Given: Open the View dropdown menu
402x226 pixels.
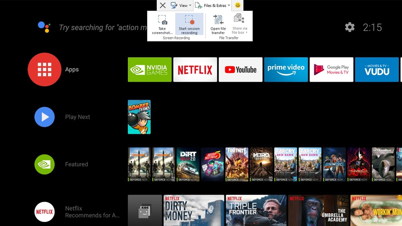Looking at the screenshot, I should [x=181, y=5].
